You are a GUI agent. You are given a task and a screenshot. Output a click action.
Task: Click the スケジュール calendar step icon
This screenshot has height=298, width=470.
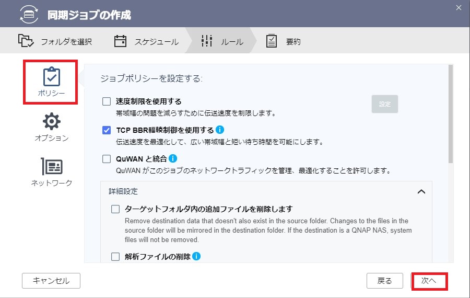point(120,41)
